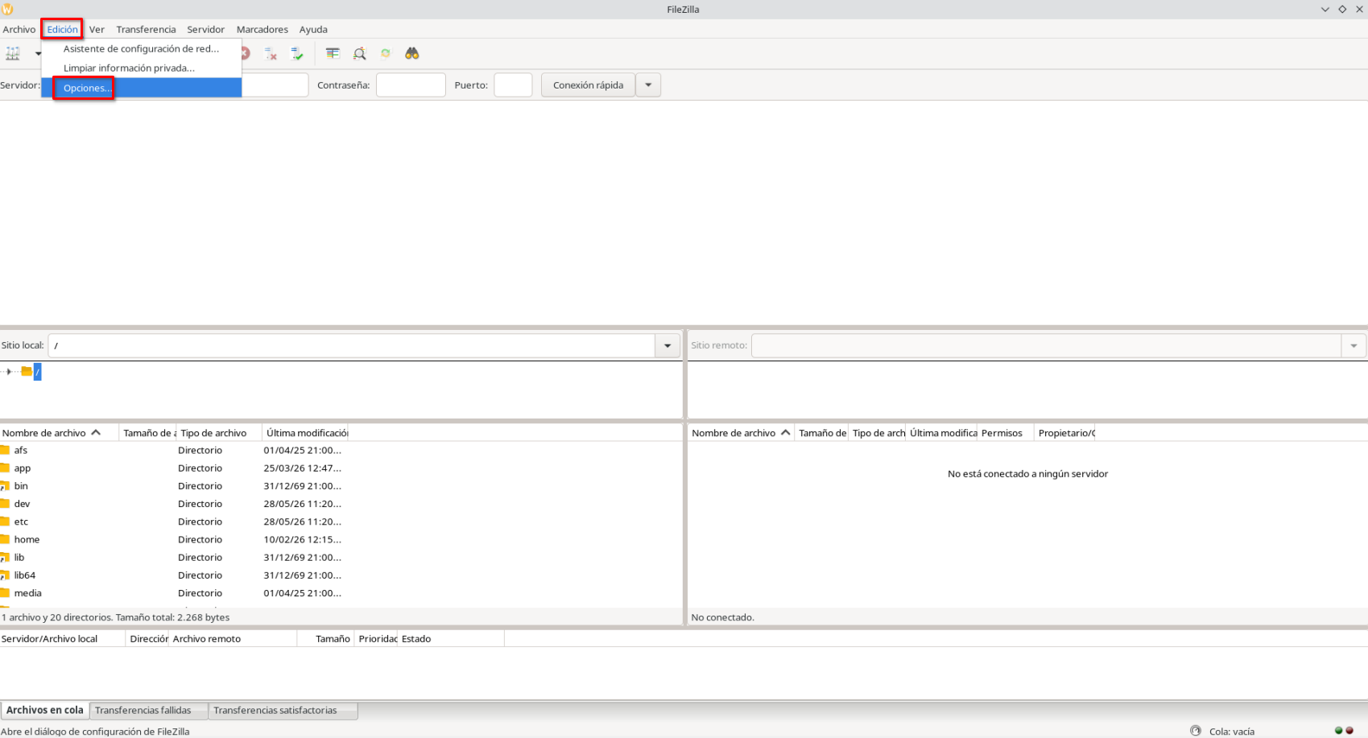Click the binoculars file search icon
The image size is (1368, 738).
(412, 53)
